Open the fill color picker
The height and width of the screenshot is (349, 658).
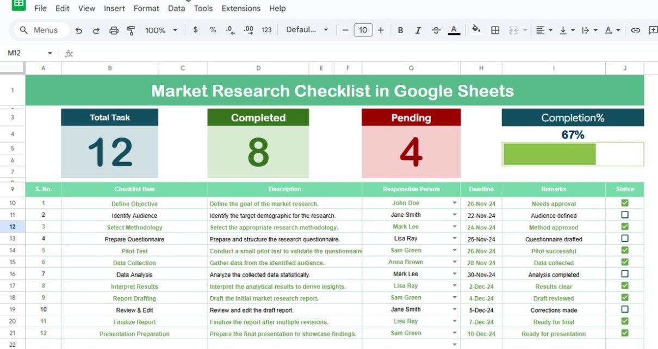click(476, 29)
